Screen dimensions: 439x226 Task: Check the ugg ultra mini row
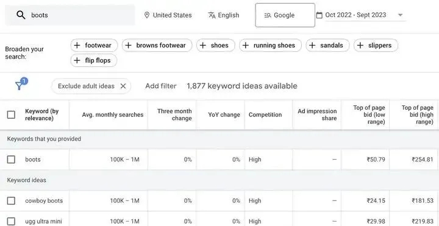tap(11, 221)
